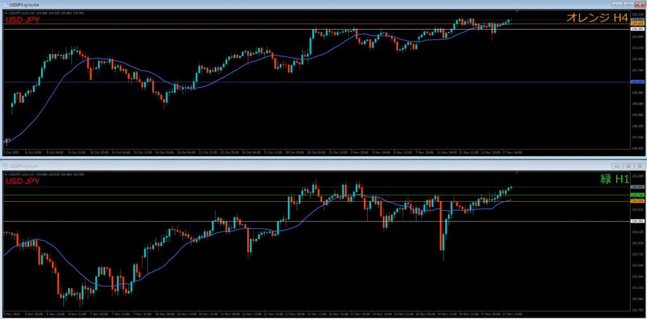Click the USDJPY.oj1m,H4 window title bar
This screenshot has height=319, width=647.
coord(253,4)
